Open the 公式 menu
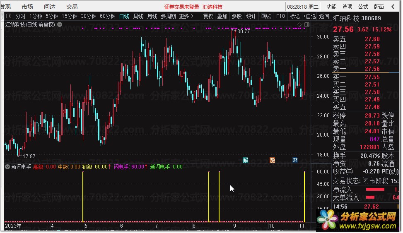The height and width of the screenshot is (233, 403). [x=363, y=7]
